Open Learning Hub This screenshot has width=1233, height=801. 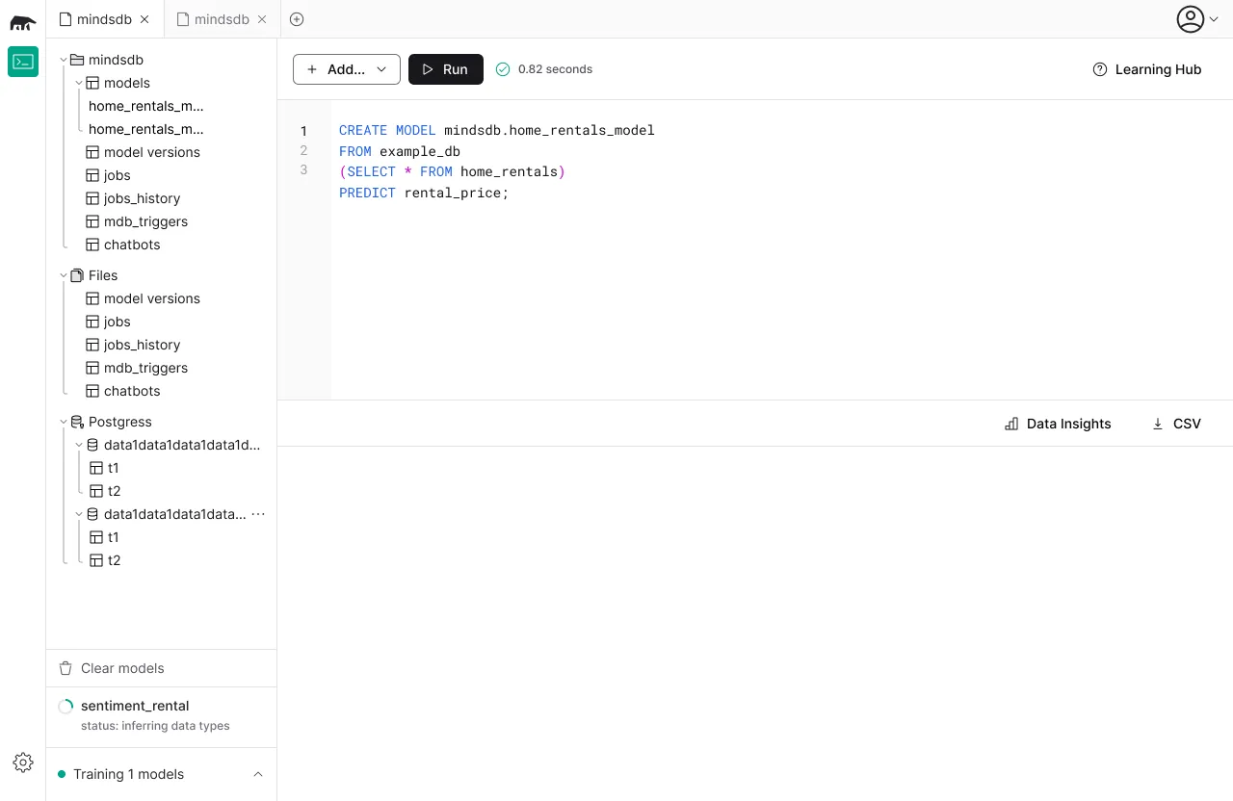point(1147,69)
